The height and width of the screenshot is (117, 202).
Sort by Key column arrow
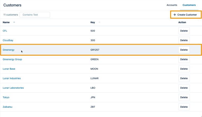(x=99, y=22)
